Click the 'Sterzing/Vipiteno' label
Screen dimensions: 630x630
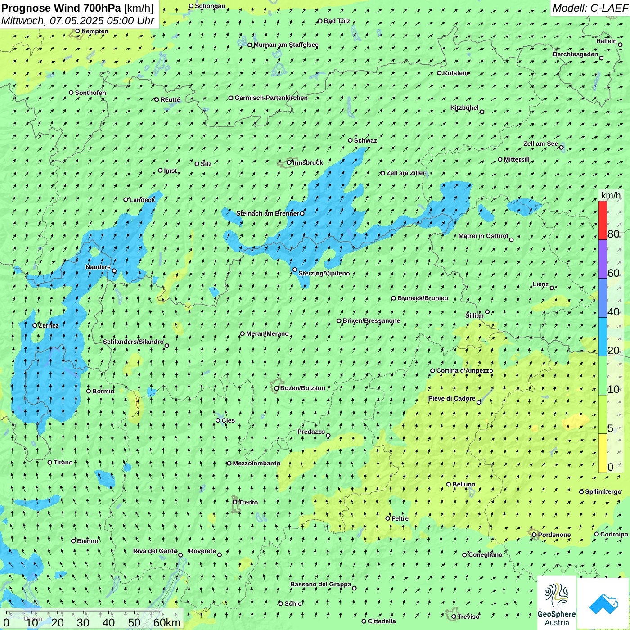324,273
